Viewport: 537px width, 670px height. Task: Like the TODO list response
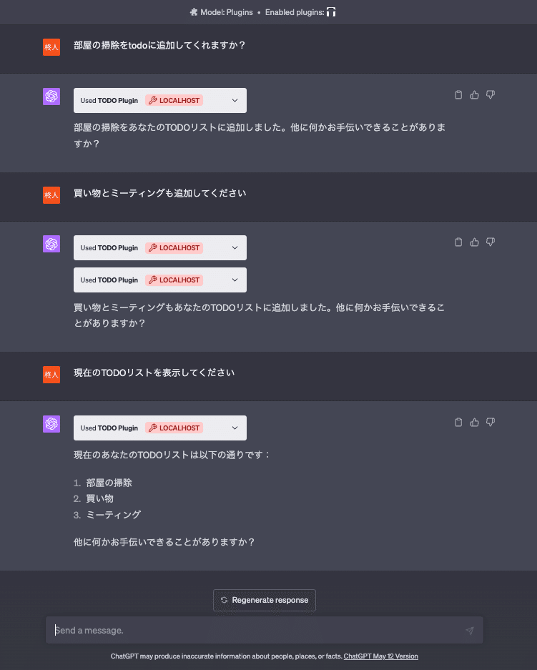[475, 423]
